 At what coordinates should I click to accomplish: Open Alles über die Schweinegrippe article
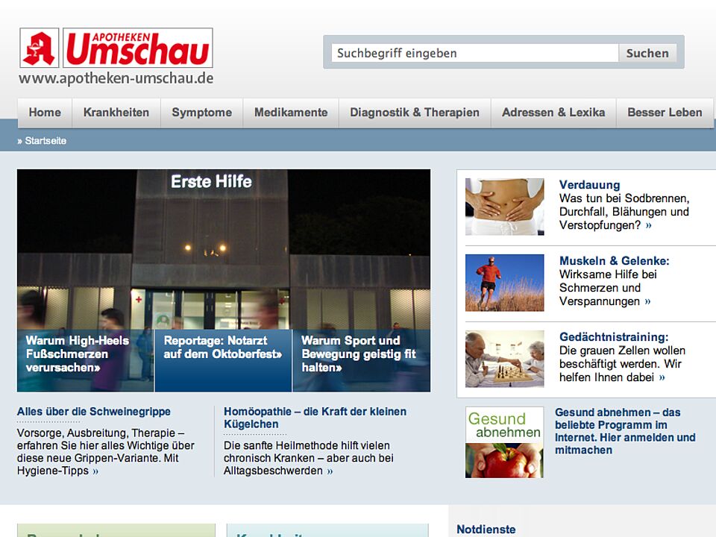coord(94,412)
